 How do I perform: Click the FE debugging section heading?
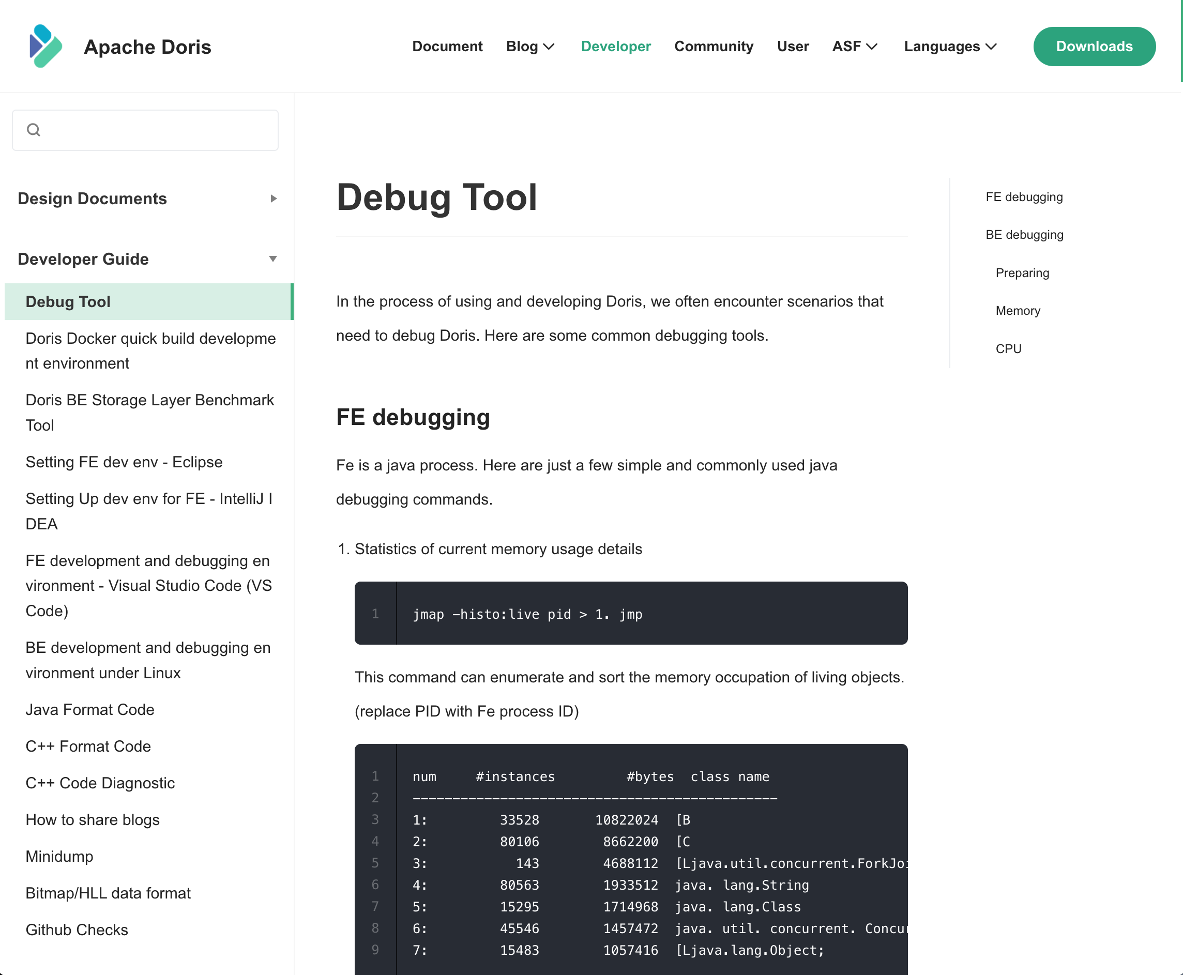tap(413, 417)
